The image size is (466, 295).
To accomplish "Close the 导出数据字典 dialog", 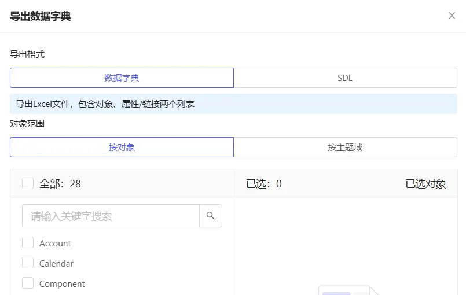I will (452, 16).
